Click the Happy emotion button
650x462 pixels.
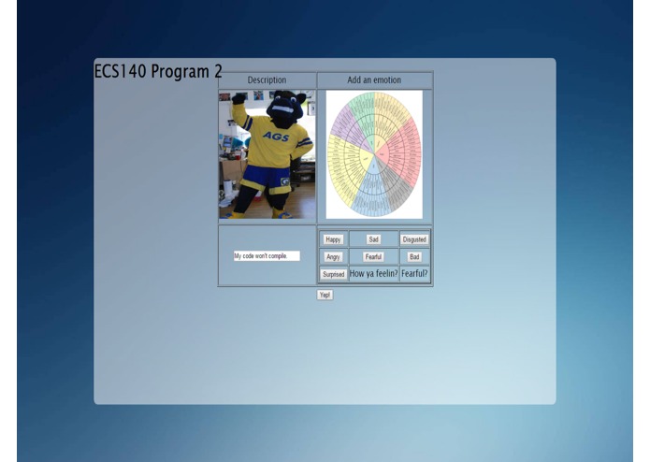[333, 239]
